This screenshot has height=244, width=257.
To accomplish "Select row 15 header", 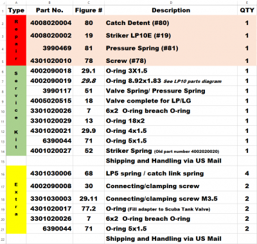I will (3, 161).
